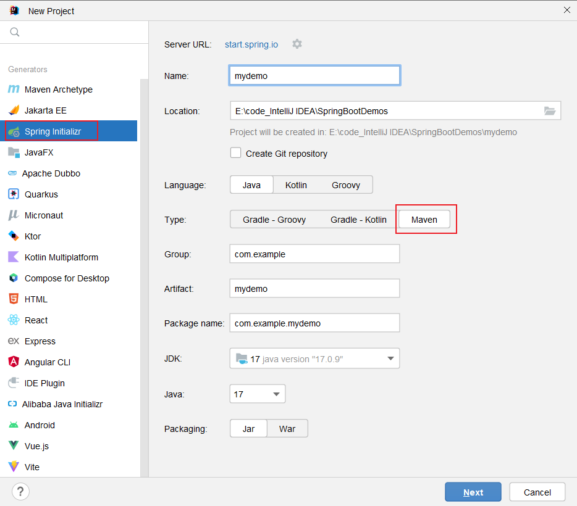Select Java as the language
The width and height of the screenshot is (577, 506).
tap(251, 185)
